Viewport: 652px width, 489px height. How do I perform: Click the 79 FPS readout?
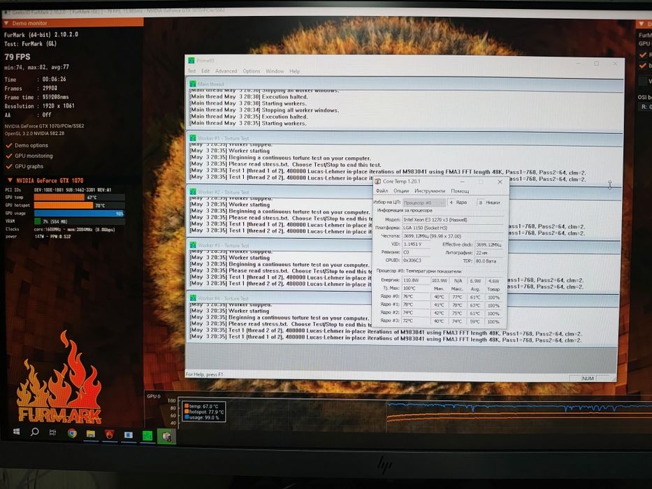pos(17,57)
